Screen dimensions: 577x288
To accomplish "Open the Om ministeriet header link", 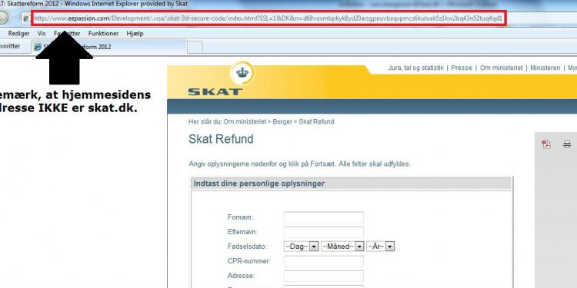I will pyautogui.click(x=501, y=68).
